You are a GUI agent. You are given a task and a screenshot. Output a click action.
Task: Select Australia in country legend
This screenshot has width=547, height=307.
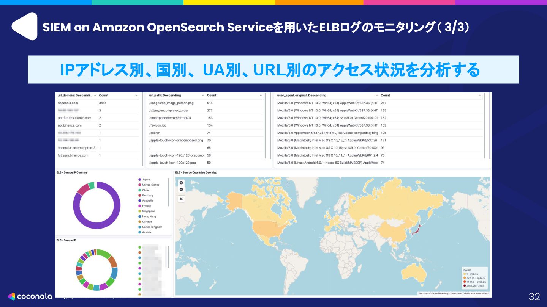pyautogui.click(x=148, y=200)
